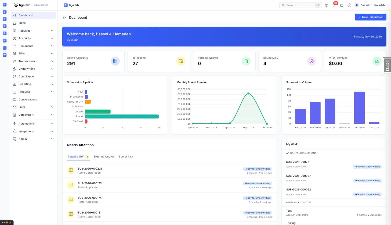
Task: Click the New Submission button
Action: [371, 17]
